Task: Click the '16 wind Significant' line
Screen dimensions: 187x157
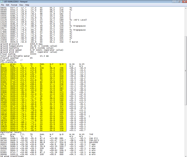Action: [x=11, y=155]
